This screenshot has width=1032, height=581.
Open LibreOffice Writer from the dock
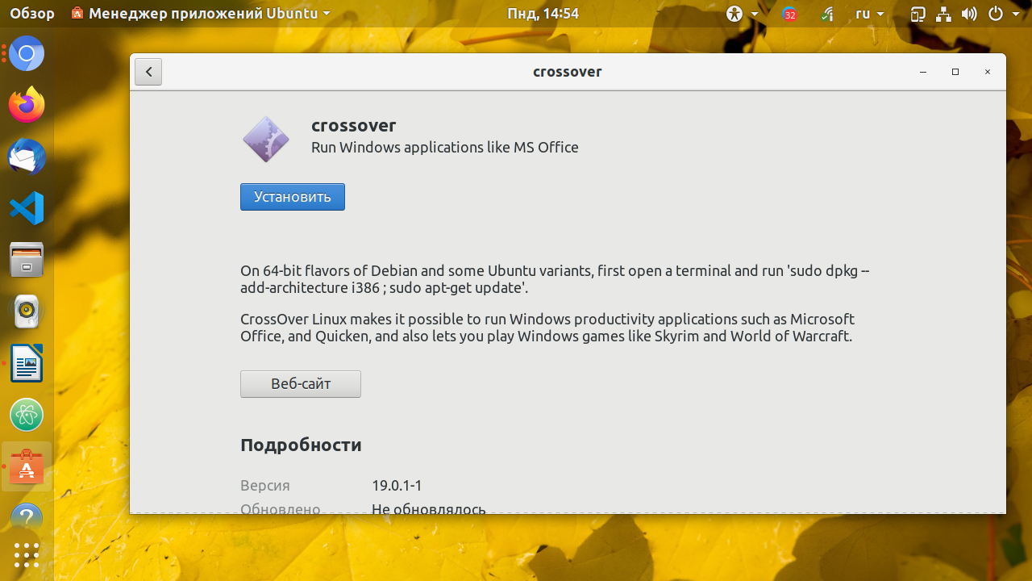click(x=27, y=363)
